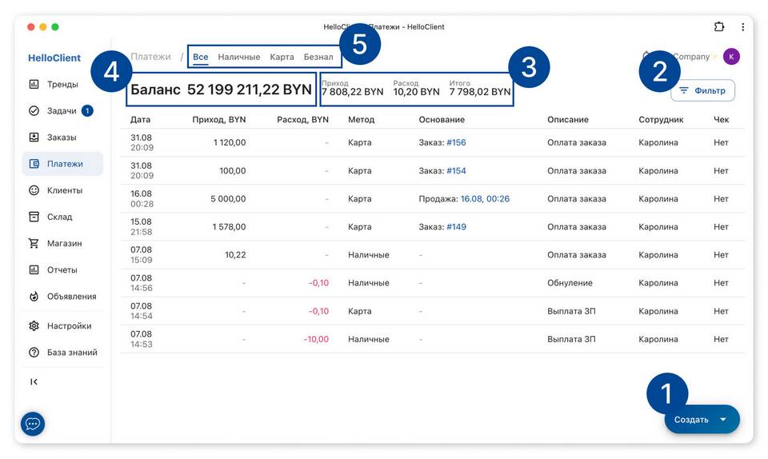Switch to the Наличные tab
Image resolution: width=768 pixels, height=459 pixels.
pyautogui.click(x=239, y=57)
